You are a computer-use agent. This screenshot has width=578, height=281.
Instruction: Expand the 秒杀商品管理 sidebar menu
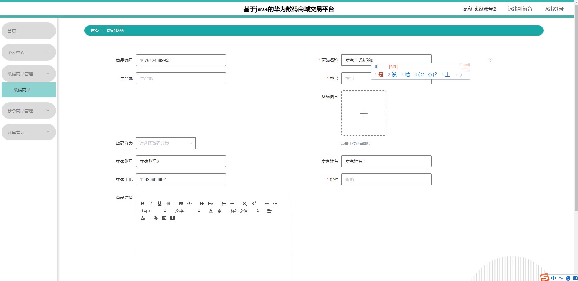pos(29,111)
